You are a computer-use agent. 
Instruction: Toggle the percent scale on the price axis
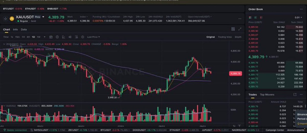click(x=234, y=126)
